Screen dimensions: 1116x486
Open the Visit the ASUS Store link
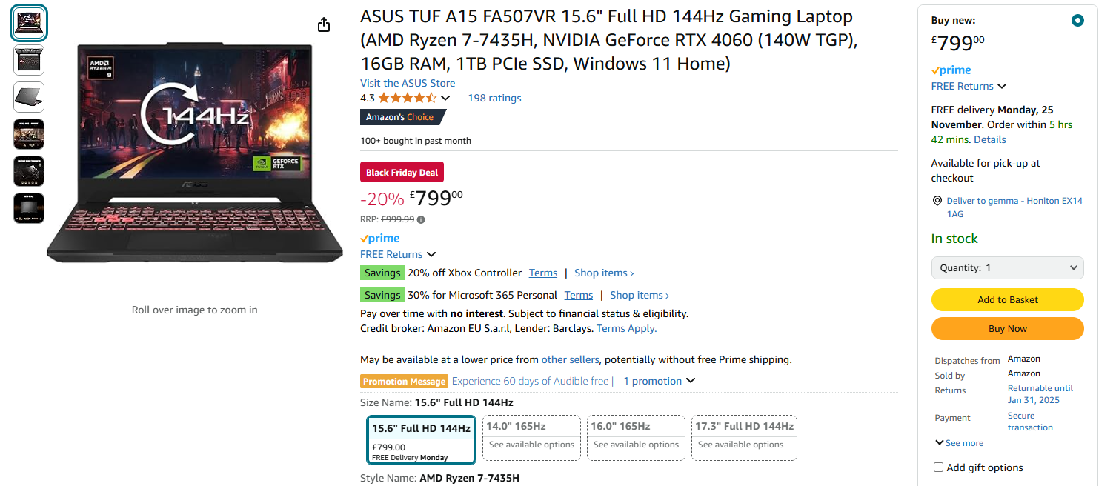408,83
